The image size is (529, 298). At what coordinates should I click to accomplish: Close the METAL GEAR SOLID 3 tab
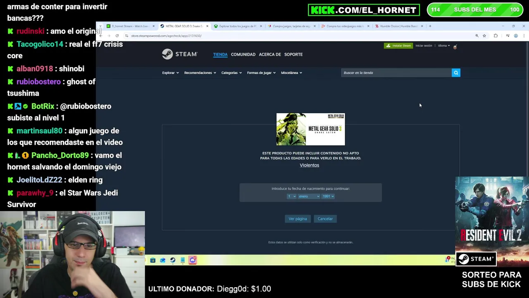coord(207,26)
